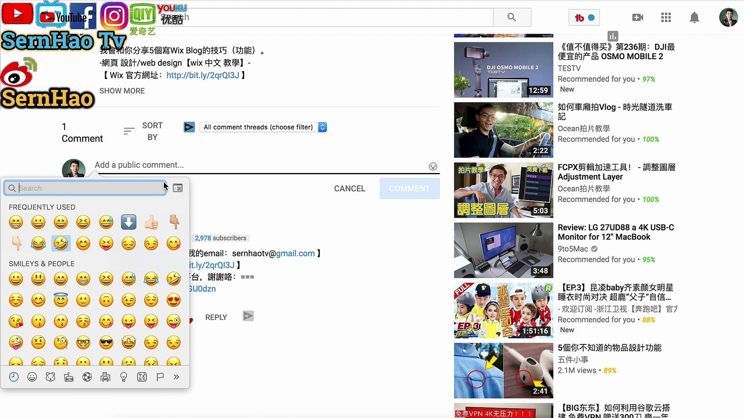744x418 pixels.
Task: Pick the highlighted rolling-on-floor laughing emoji in Frequently Used
Action: pos(60,243)
